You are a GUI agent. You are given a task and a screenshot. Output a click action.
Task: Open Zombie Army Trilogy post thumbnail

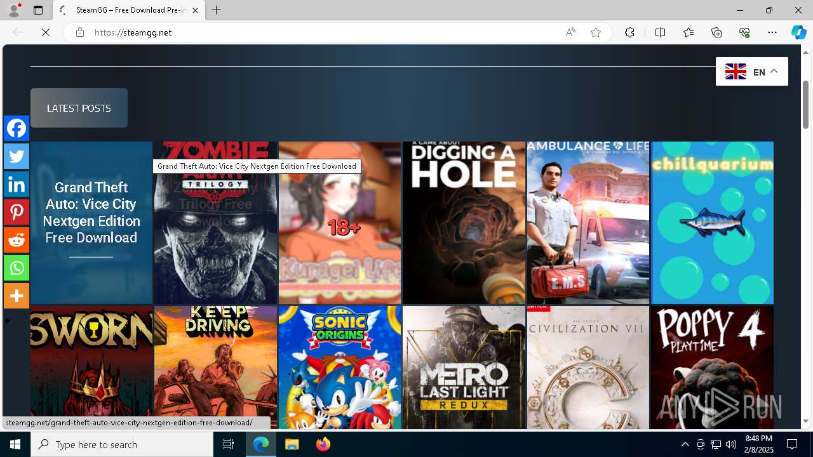[215, 223]
